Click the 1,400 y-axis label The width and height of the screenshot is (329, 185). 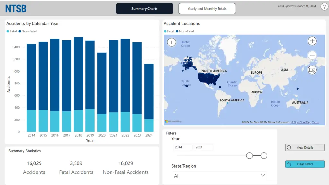coord(16,47)
